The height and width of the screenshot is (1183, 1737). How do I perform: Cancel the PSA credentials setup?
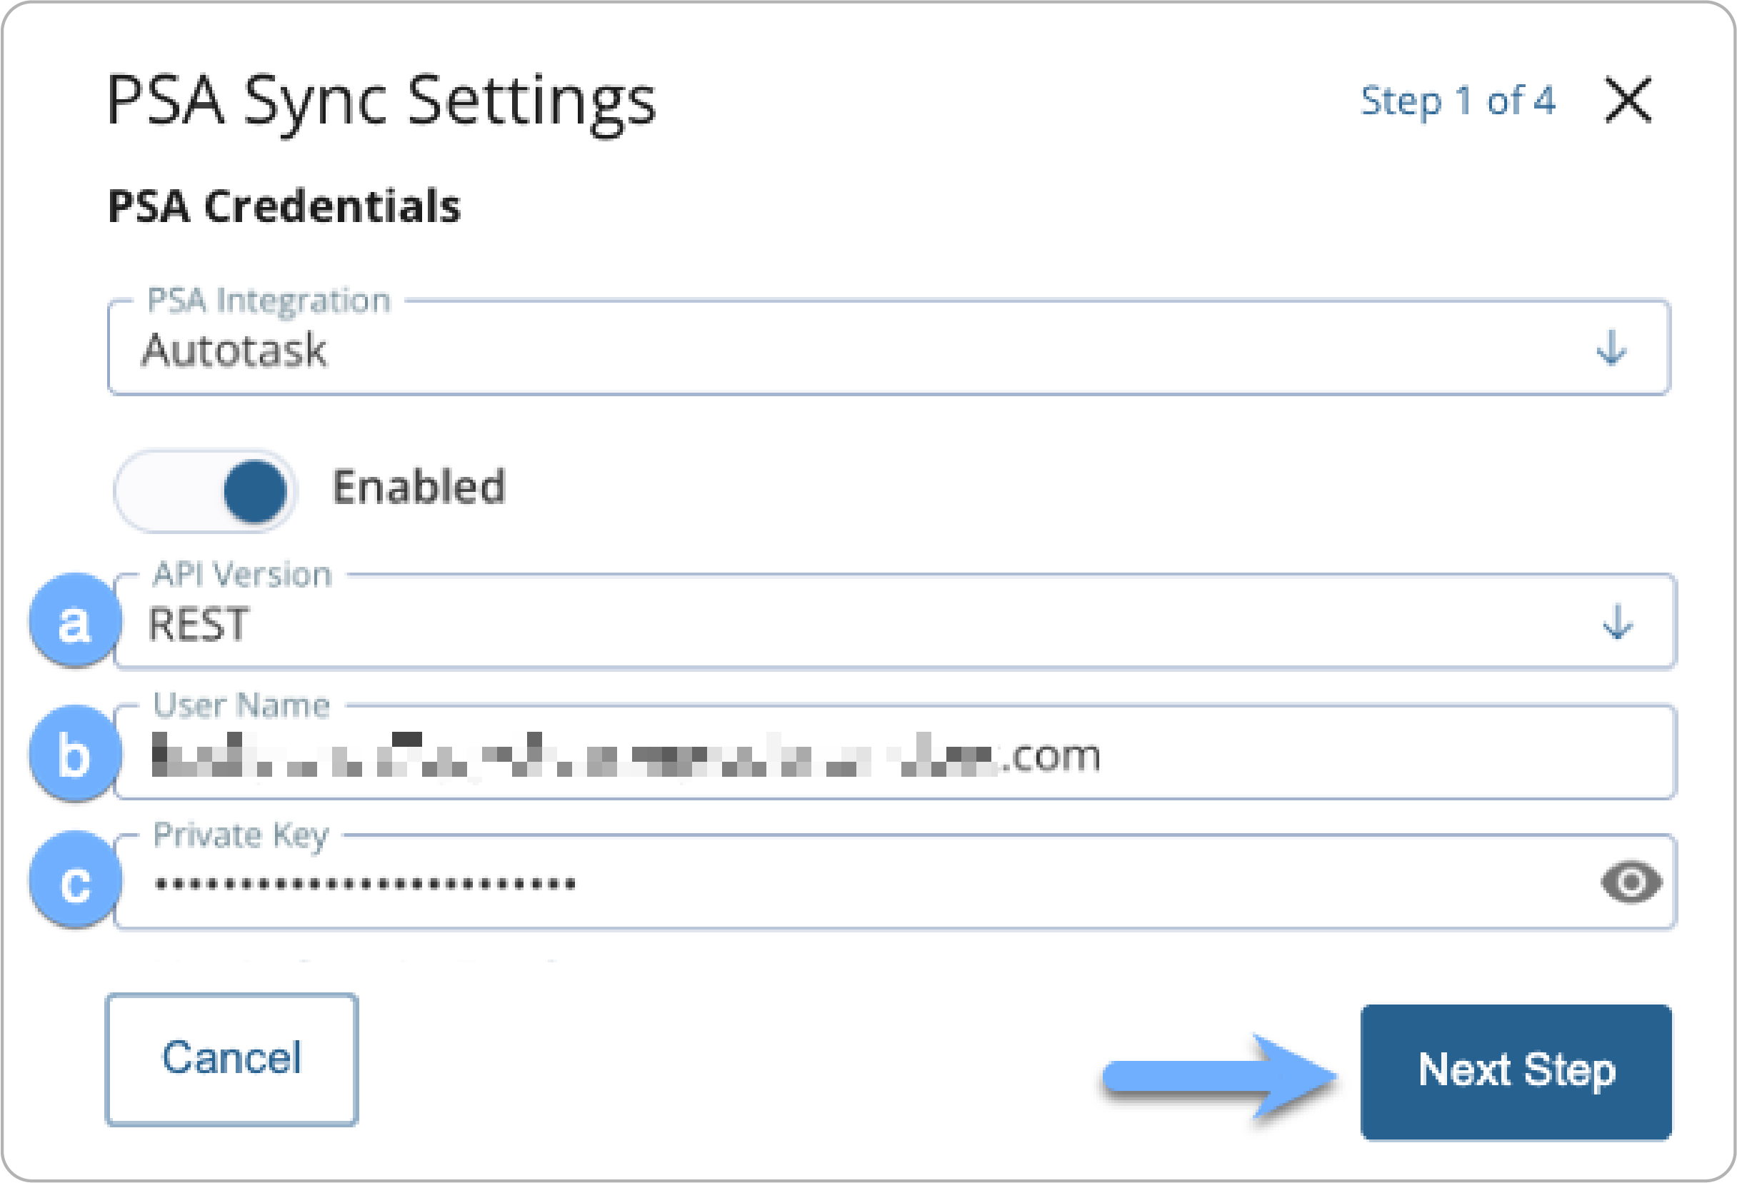point(231,1059)
